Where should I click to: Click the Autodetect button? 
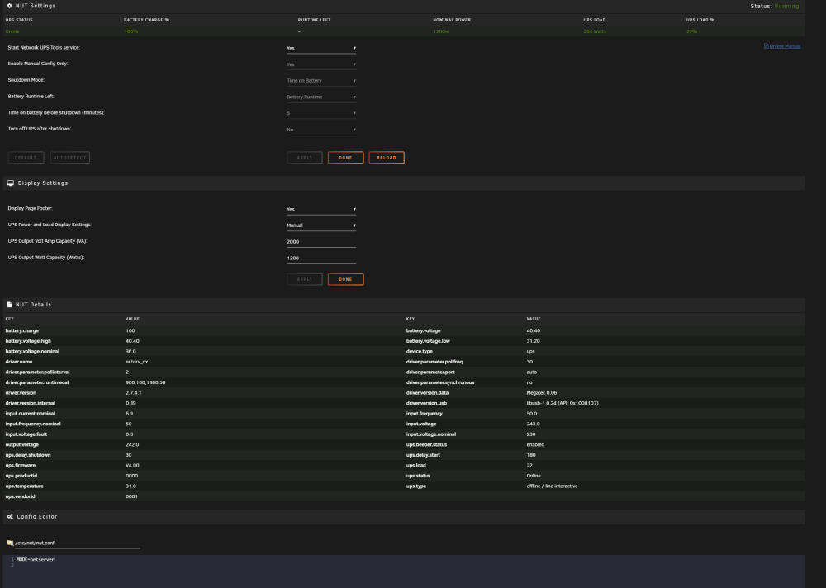70,158
